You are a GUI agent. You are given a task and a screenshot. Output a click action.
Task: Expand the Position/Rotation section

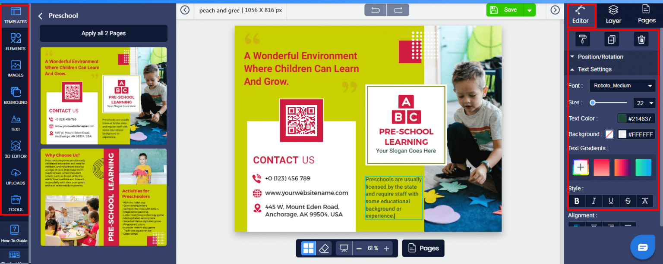[599, 56]
